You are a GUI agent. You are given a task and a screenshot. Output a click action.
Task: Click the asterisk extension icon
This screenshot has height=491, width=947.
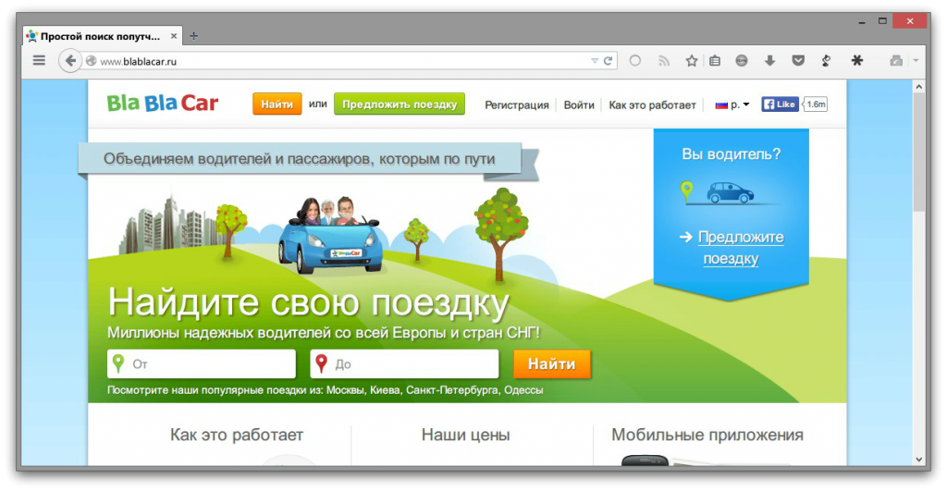click(856, 61)
